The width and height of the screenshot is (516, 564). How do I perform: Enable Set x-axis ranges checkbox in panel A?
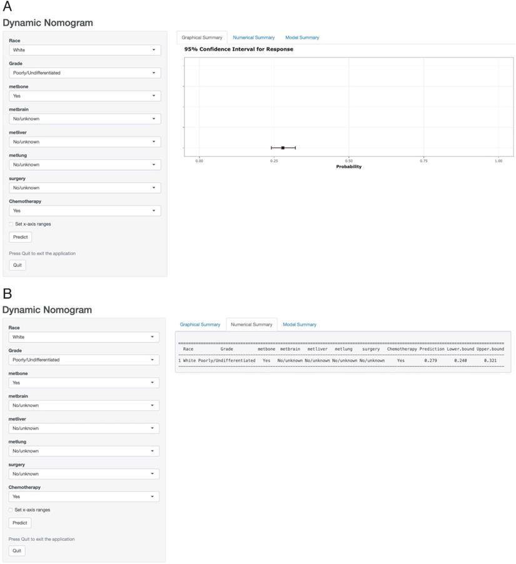11,224
